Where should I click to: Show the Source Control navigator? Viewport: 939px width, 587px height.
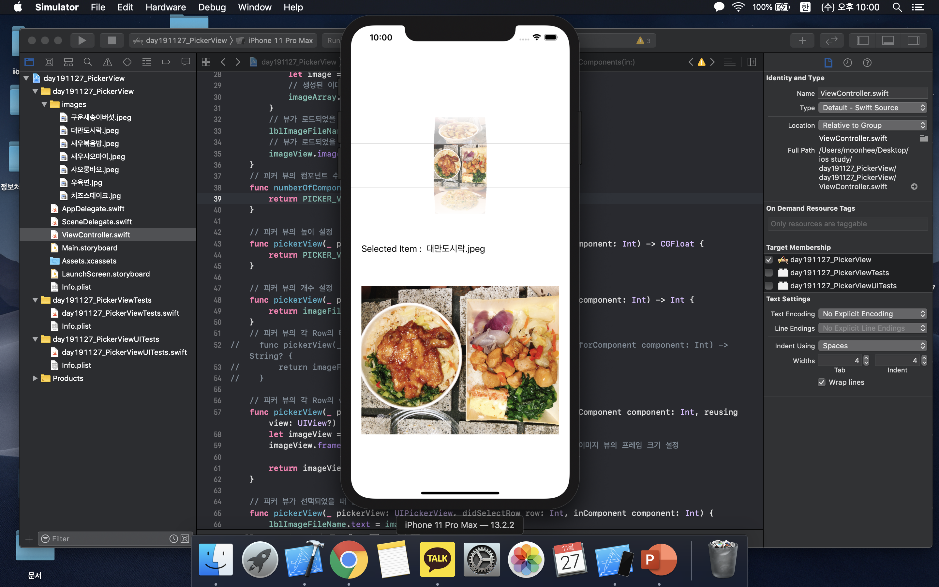point(49,62)
